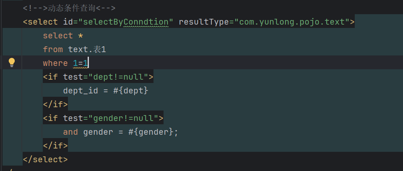The width and height of the screenshot is (403, 171).
Task: Click the closing </select> tag
Action: [45, 160]
